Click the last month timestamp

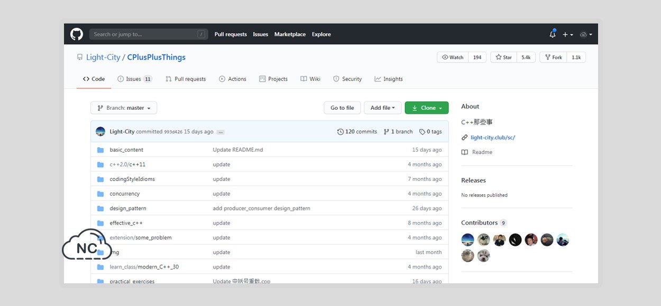(x=429, y=252)
